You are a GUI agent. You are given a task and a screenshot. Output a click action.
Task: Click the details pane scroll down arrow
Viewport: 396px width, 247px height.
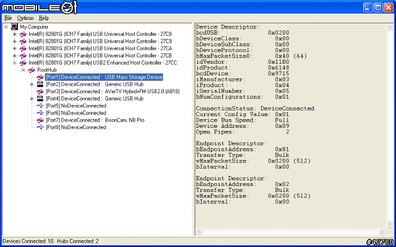tap(389, 224)
